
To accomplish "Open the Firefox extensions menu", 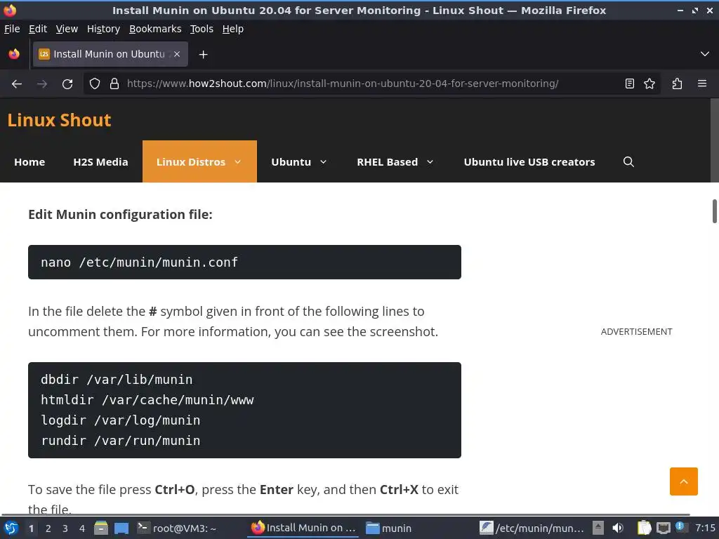I will coord(678,84).
